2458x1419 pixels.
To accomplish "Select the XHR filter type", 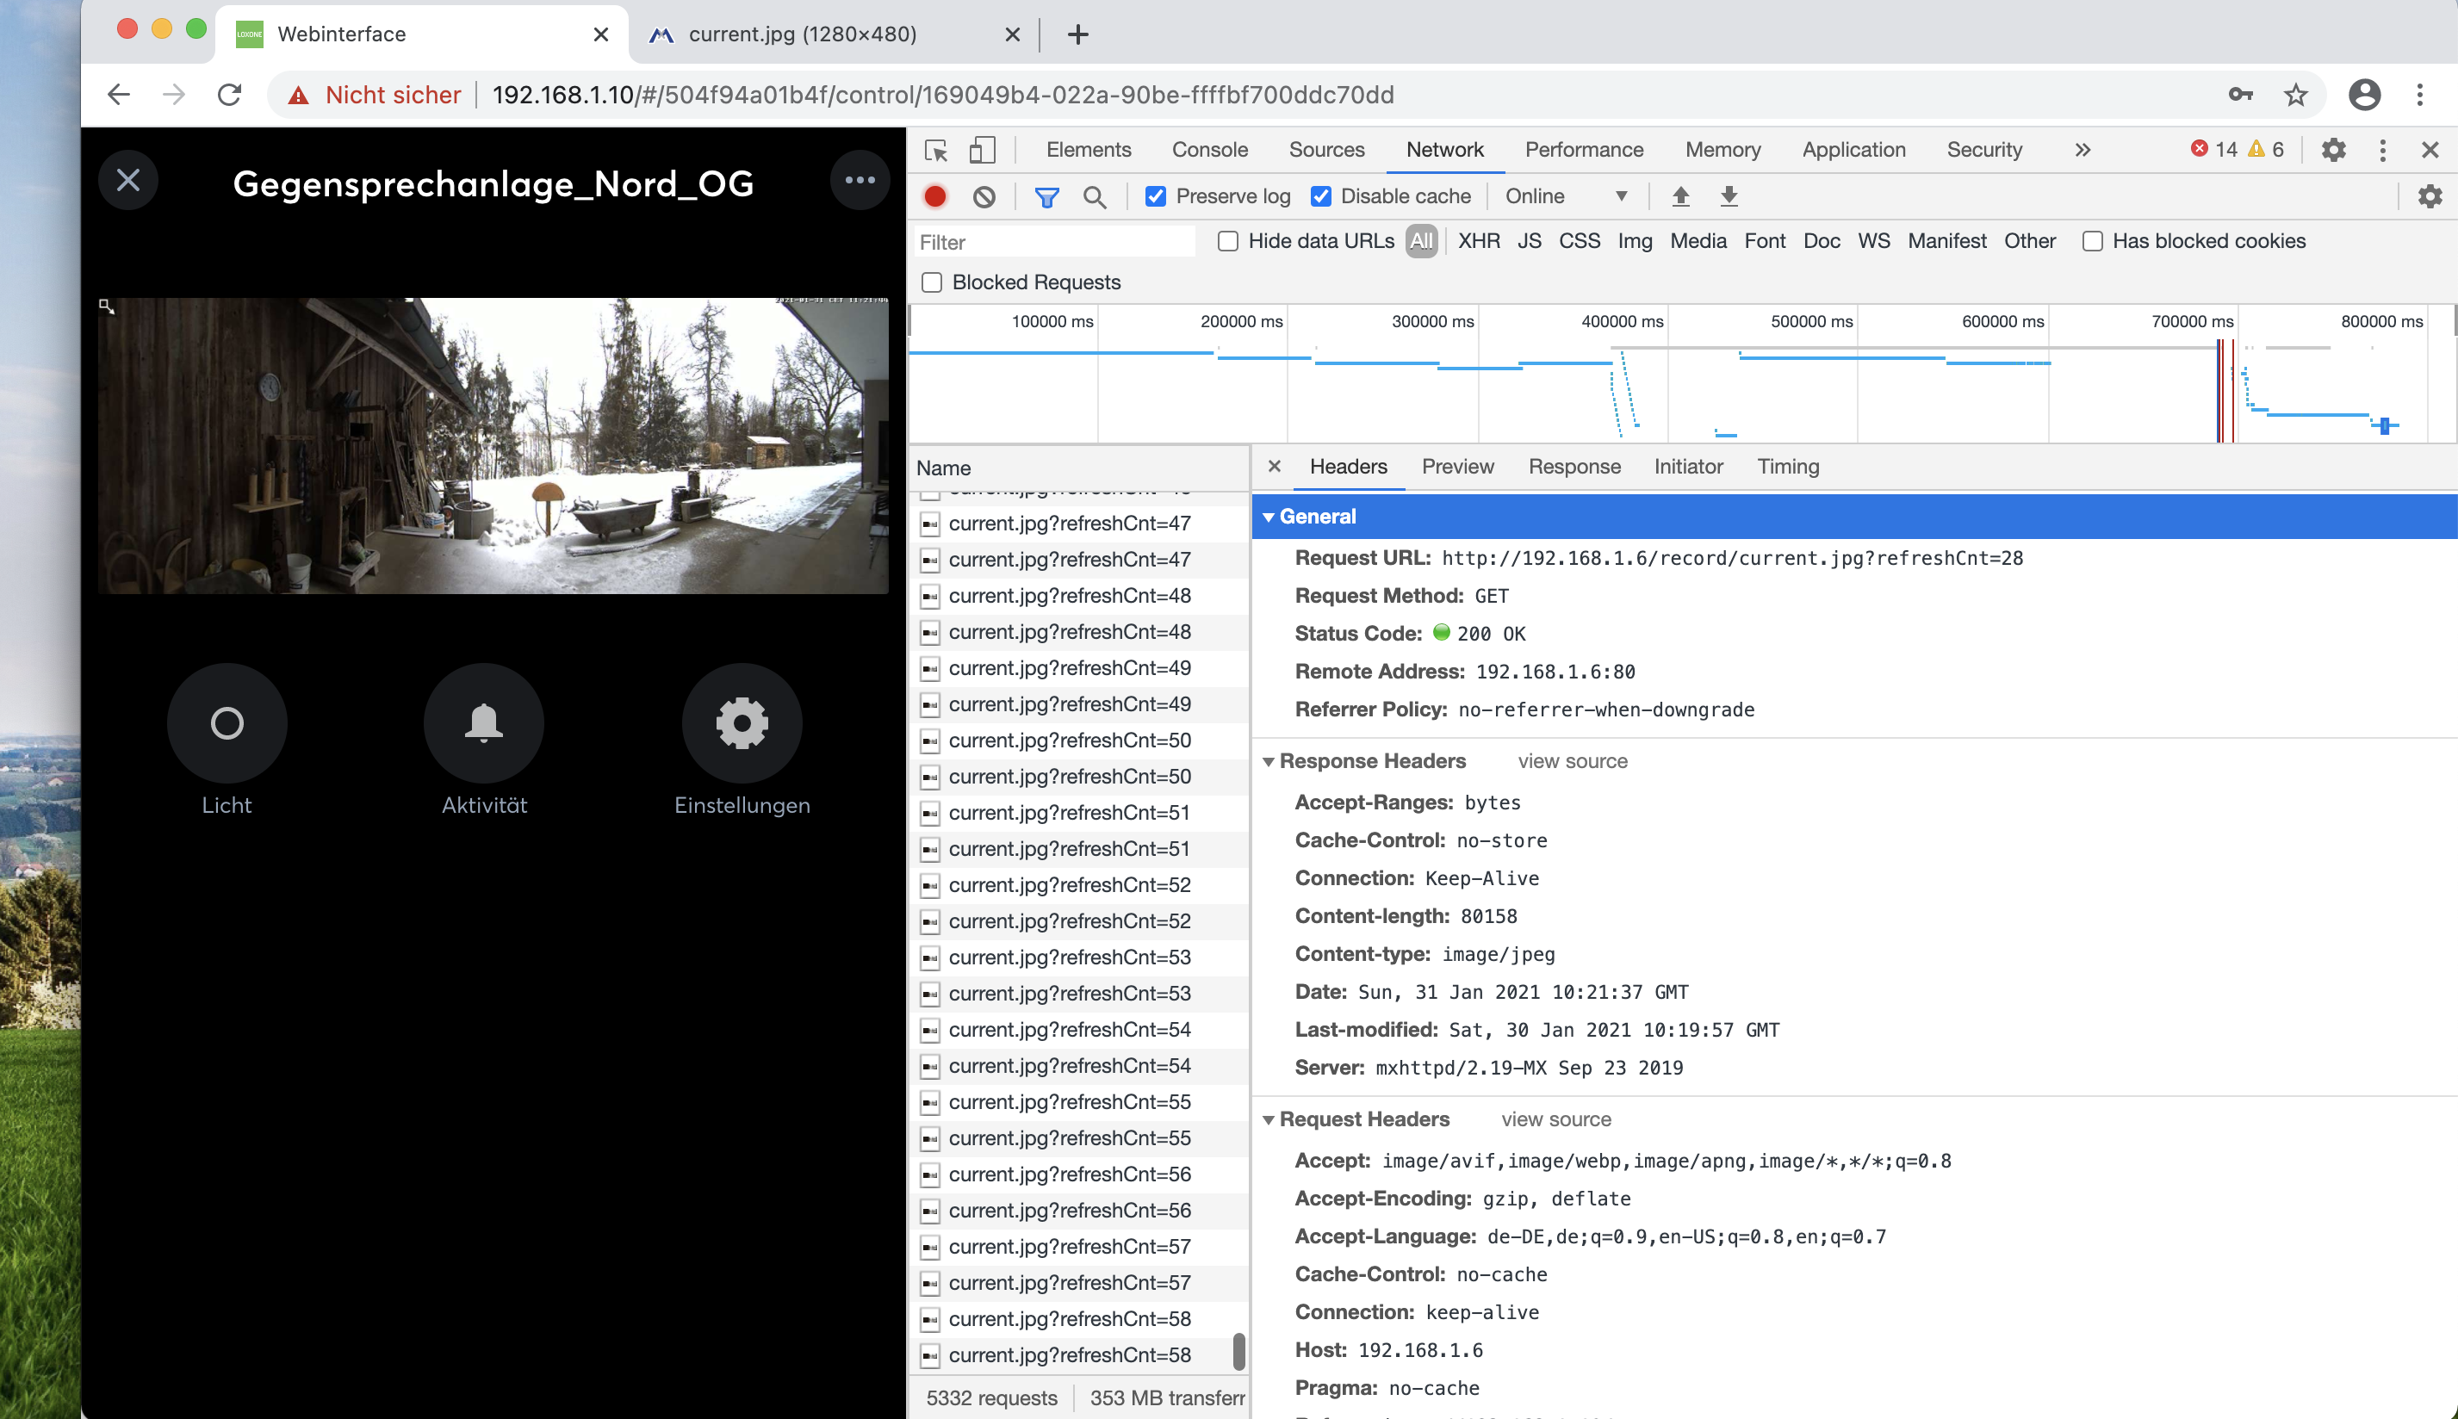I will 1478,241.
